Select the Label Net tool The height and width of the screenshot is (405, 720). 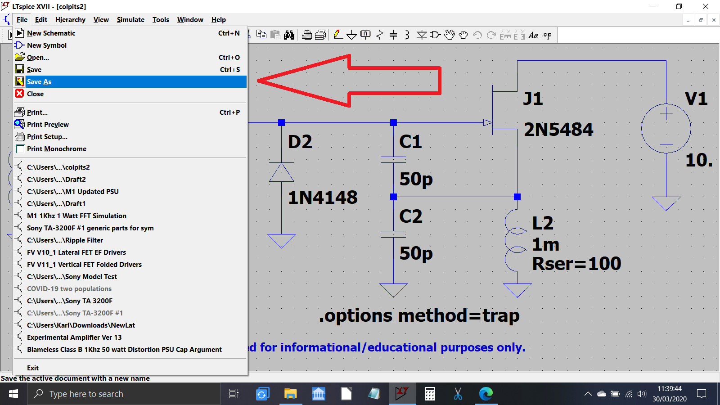click(x=365, y=35)
